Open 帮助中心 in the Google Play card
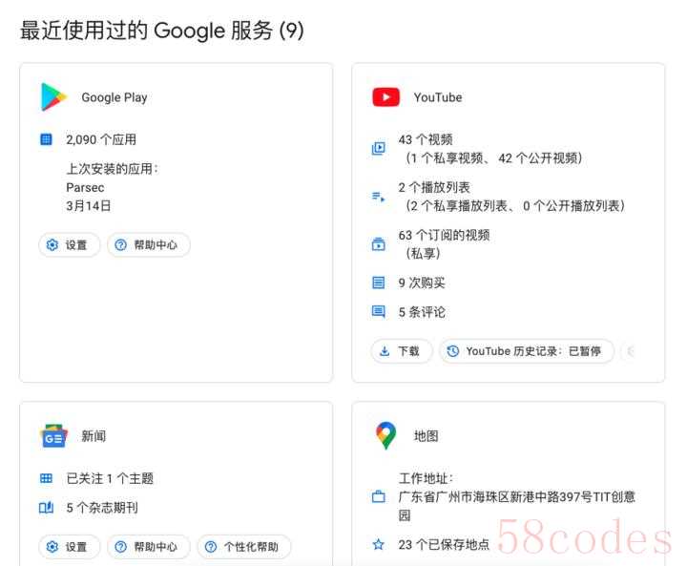The image size is (687, 566). click(x=149, y=244)
